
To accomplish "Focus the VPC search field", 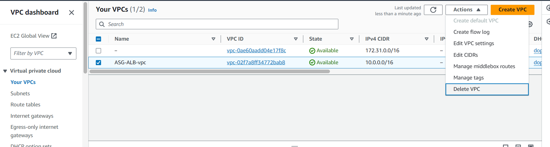I will coord(217,24).
